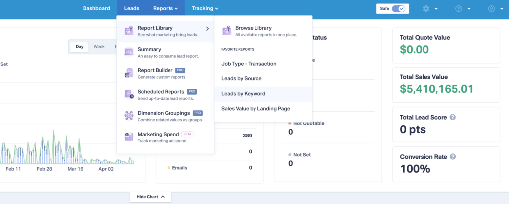Expand the user account dropdown arrow

pos(502,9)
